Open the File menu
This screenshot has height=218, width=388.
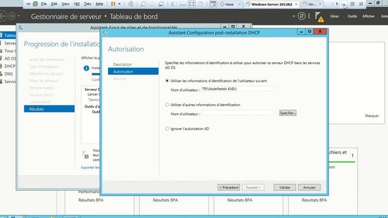tap(44, 4)
